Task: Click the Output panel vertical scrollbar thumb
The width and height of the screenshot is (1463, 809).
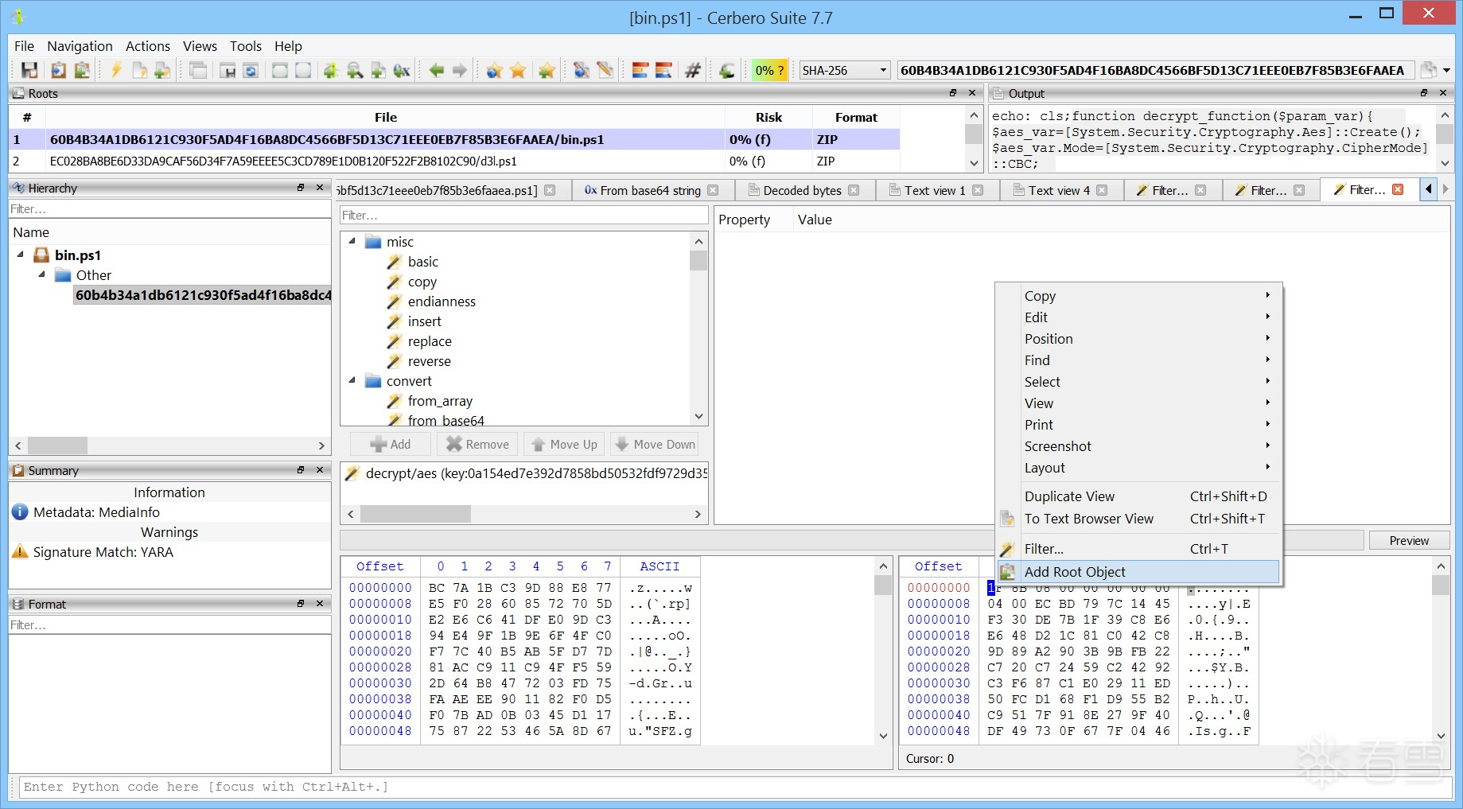Action: [x=1445, y=132]
